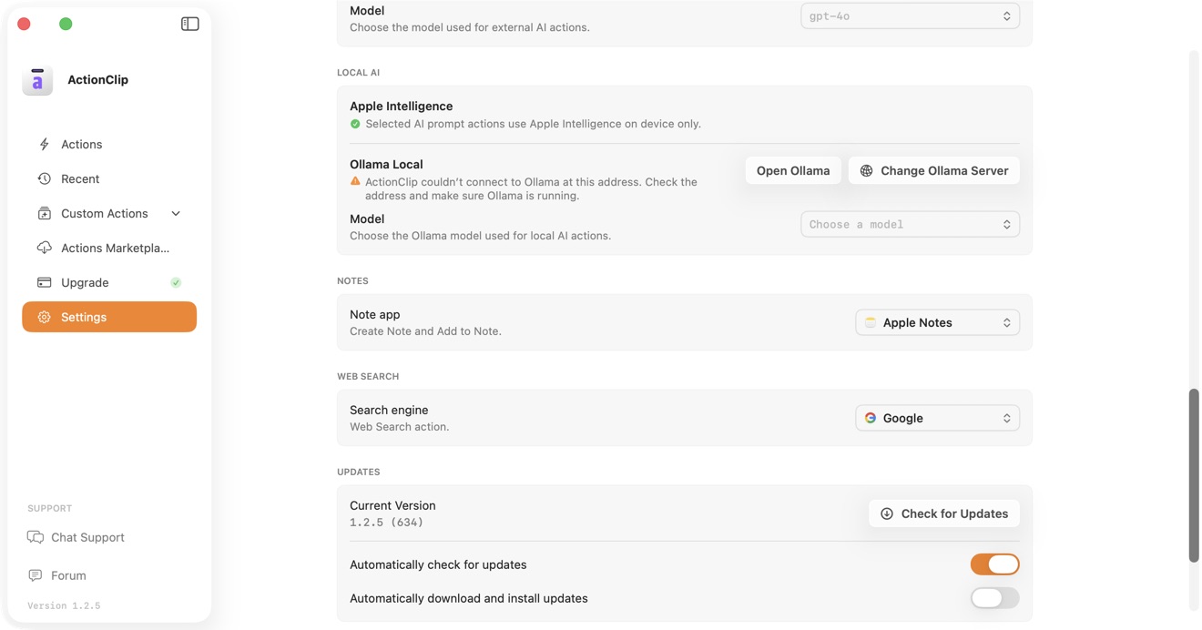Click Change Ollama Server button
Viewport: 1202px width, 630px height.
[934, 170]
